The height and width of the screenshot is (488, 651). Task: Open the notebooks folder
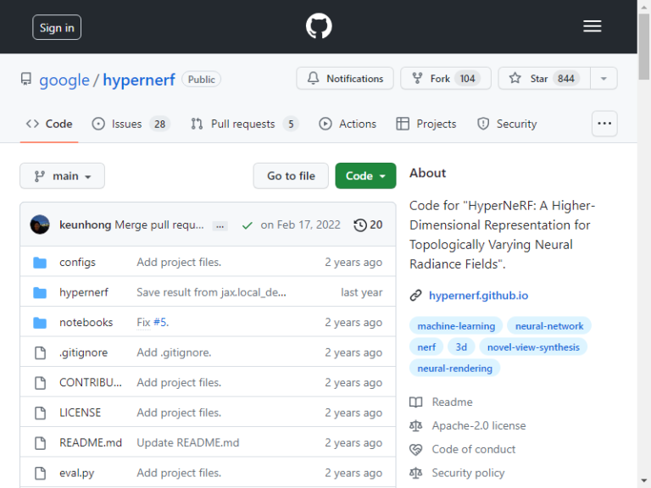coord(86,323)
